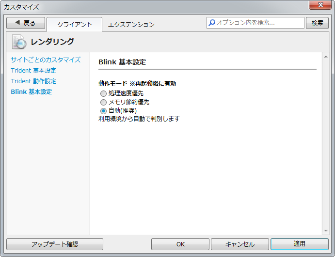
Task: Open Trident 動作設定 in the sidebar
Action: coord(33,81)
